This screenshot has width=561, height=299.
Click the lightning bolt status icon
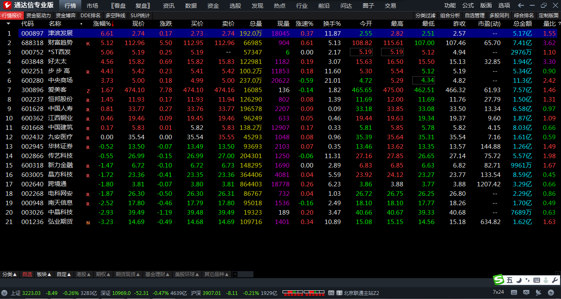click(x=551, y=292)
